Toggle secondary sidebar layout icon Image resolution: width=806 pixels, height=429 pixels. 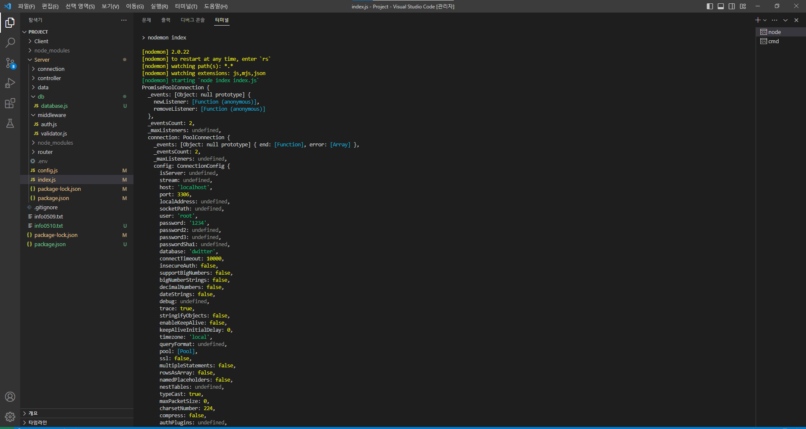click(732, 6)
